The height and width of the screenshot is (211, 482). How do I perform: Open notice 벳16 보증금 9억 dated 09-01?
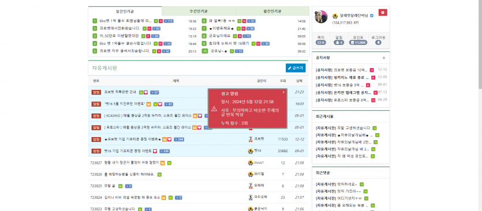[339, 85]
